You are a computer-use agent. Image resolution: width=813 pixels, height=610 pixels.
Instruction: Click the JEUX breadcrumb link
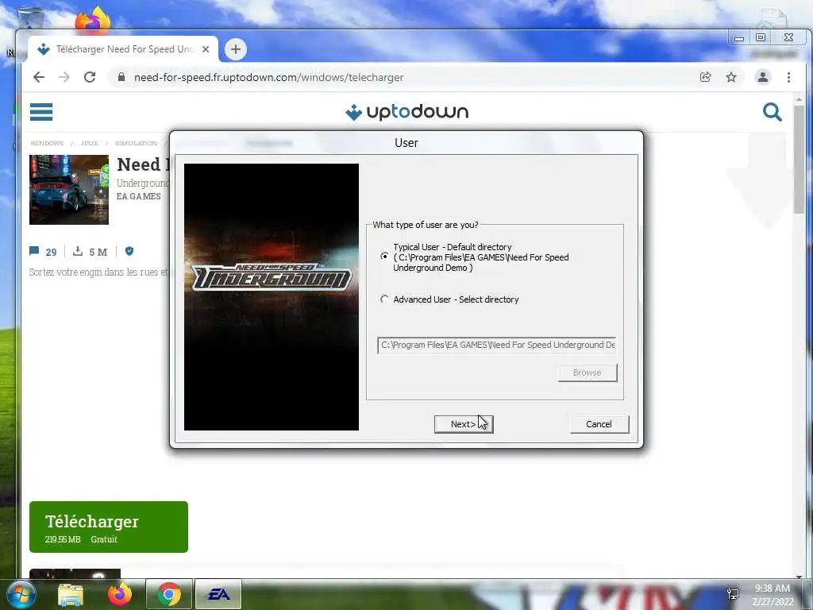pos(89,143)
